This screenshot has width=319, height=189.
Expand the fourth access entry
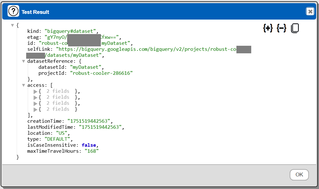point(35,109)
